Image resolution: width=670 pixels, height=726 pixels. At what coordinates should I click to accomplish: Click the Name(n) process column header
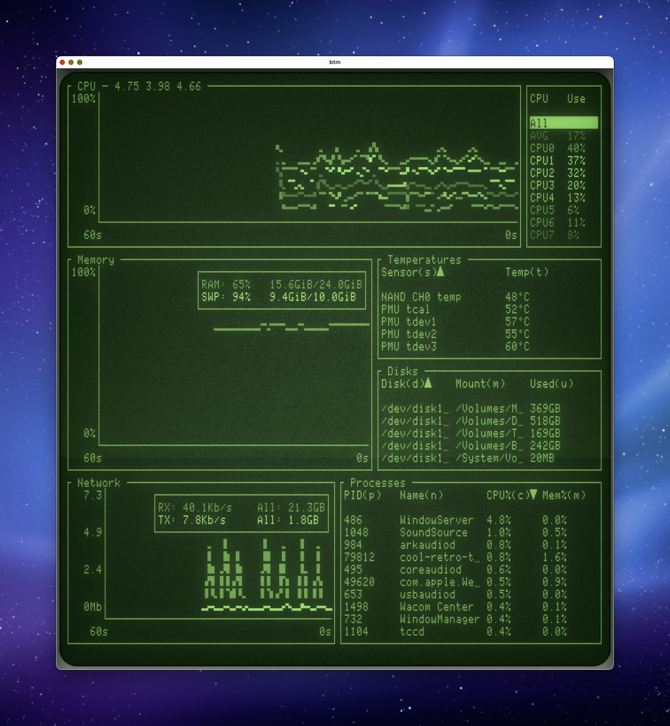point(421,495)
